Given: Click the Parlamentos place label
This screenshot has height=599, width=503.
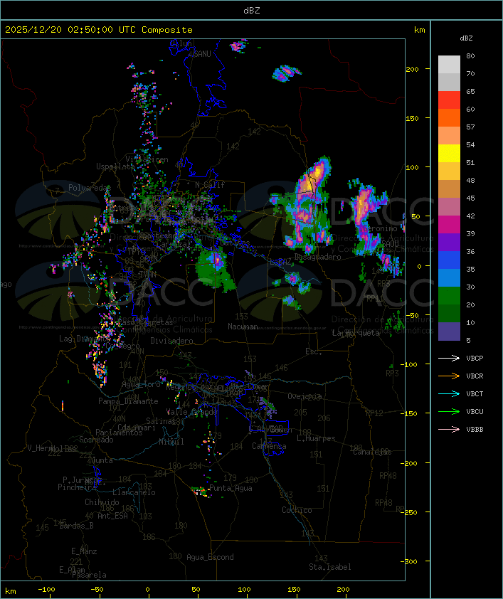Looking at the screenshot, I should point(119,433).
